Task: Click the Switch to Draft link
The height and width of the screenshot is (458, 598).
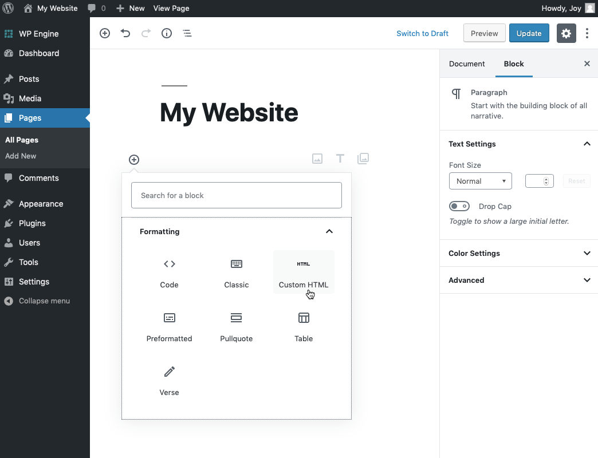Action: (422, 33)
